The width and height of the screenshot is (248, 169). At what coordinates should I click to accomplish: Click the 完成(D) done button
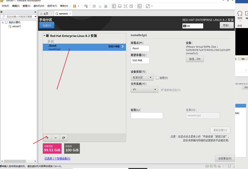click(x=47, y=25)
